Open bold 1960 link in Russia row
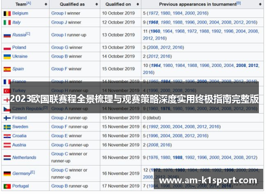 pos(155,31)
